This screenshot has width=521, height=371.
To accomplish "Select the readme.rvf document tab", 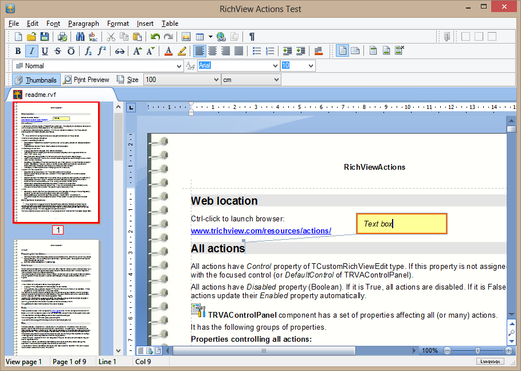I will point(61,95).
